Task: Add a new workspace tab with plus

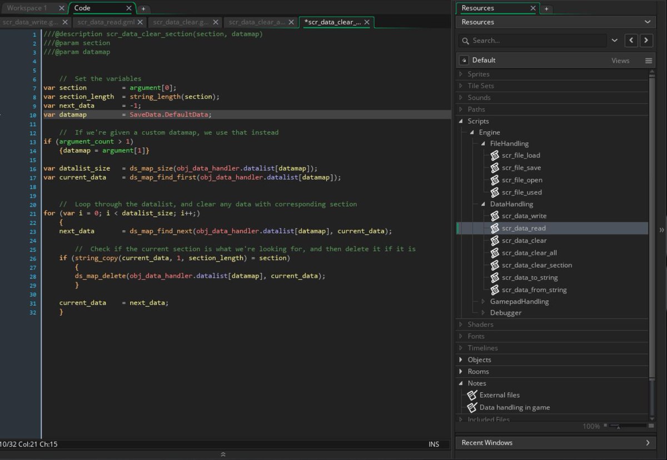Action: pyautogui.click(x=143, y=8)
